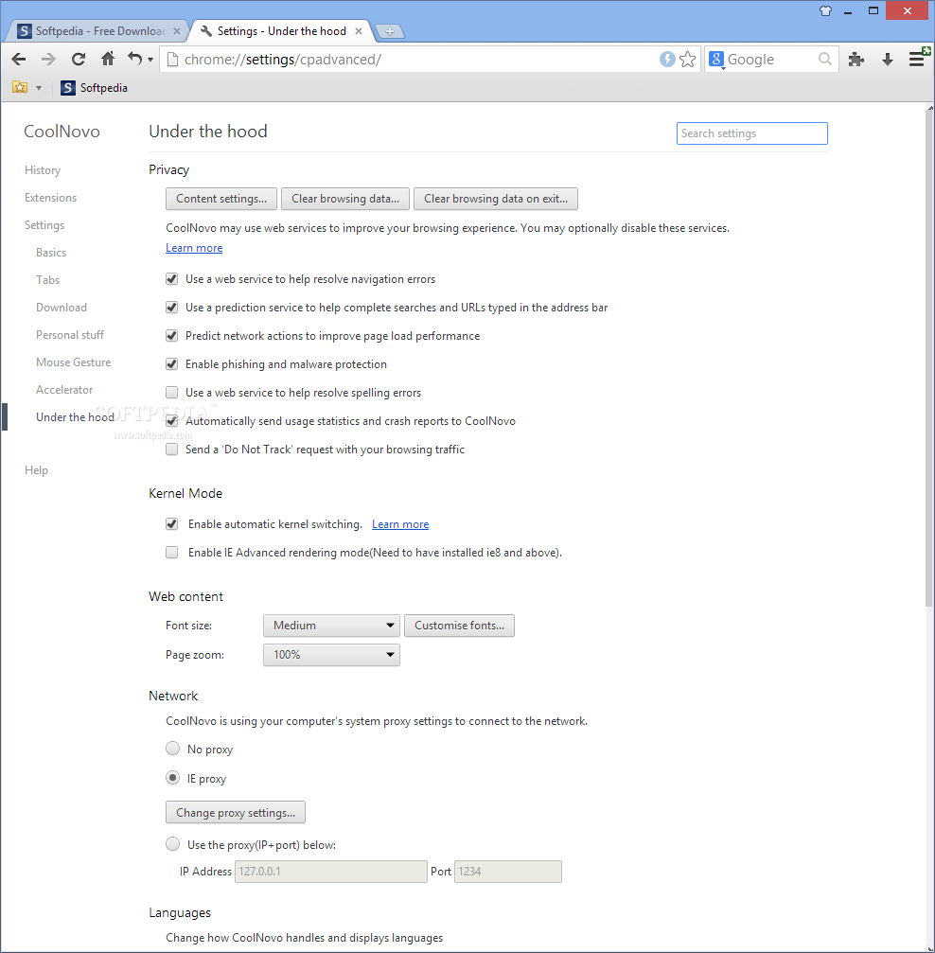
Task: Open the Font size Medium dropdown
Action: pos(331,626)
